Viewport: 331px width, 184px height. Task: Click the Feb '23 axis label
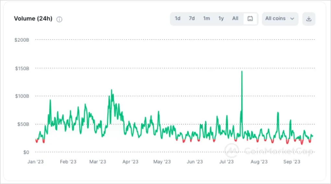(x=68, y=162)
